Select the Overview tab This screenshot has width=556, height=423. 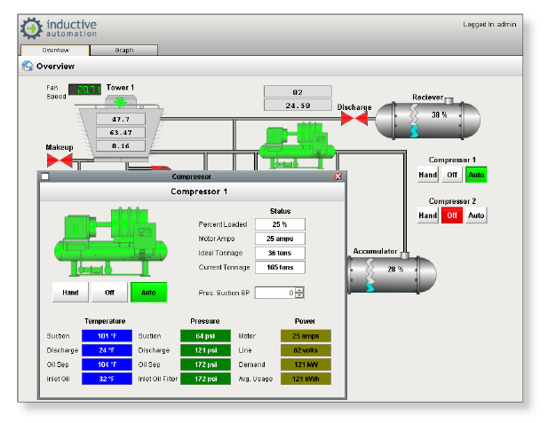(x=55, y=50)
